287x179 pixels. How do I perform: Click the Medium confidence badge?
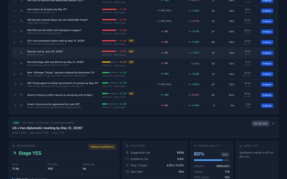pyautogui.click(x=102, y=147)
